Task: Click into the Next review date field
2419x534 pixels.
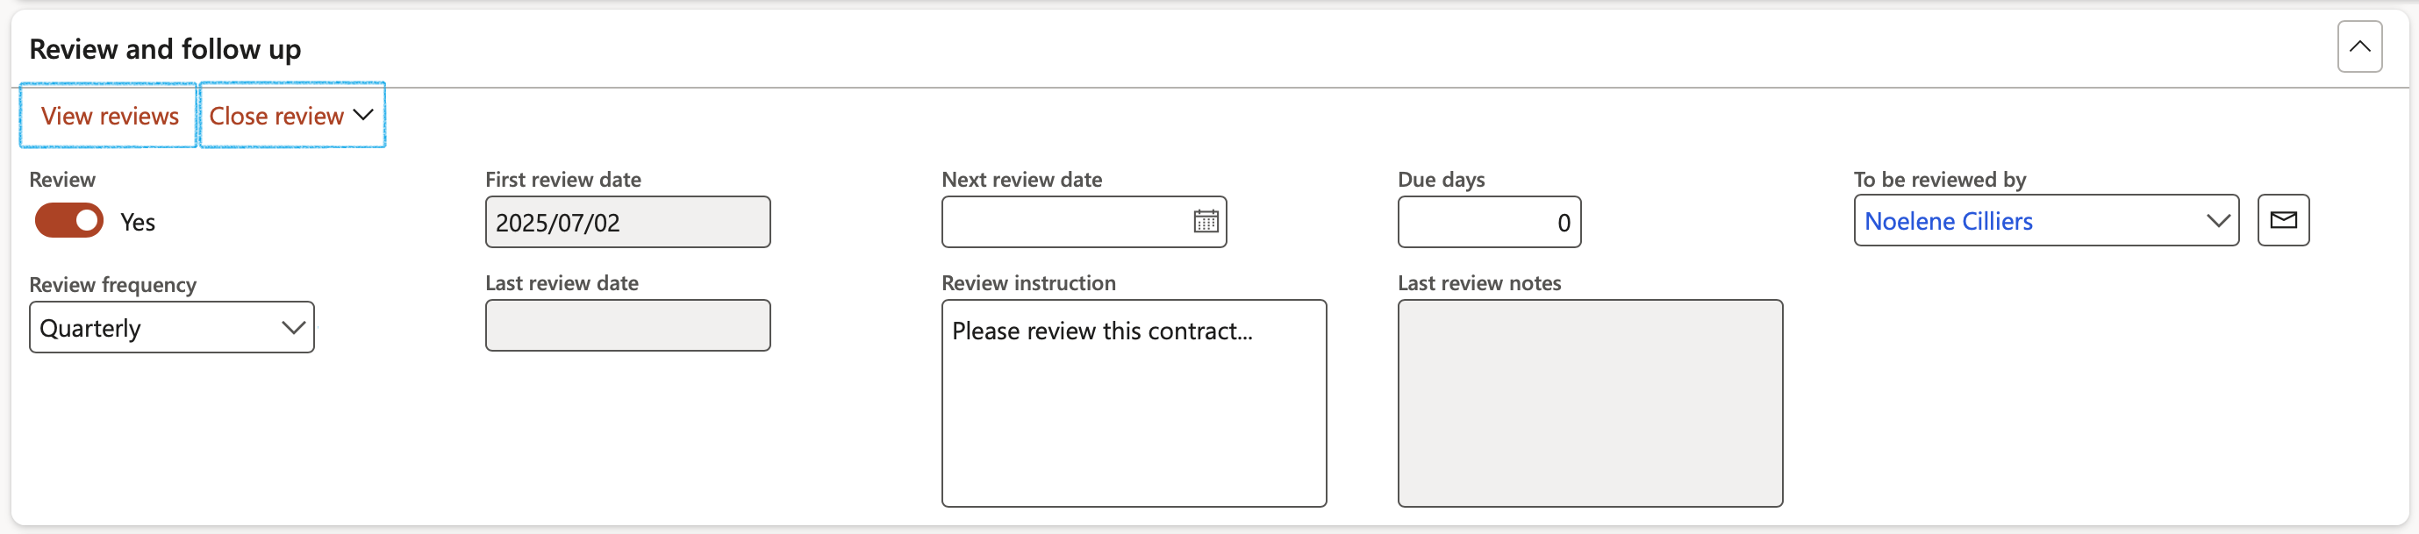Action: tap(1066, 223)
